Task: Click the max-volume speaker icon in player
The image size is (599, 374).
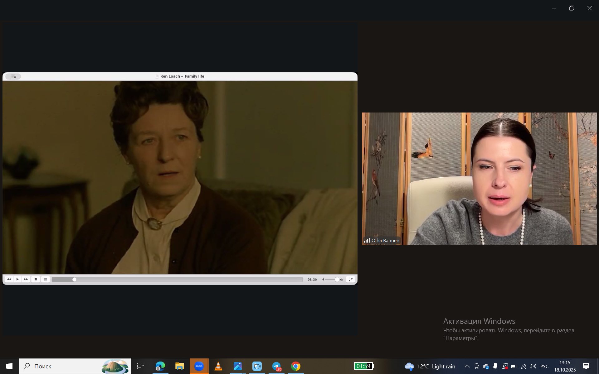Action: click(342, 280)
